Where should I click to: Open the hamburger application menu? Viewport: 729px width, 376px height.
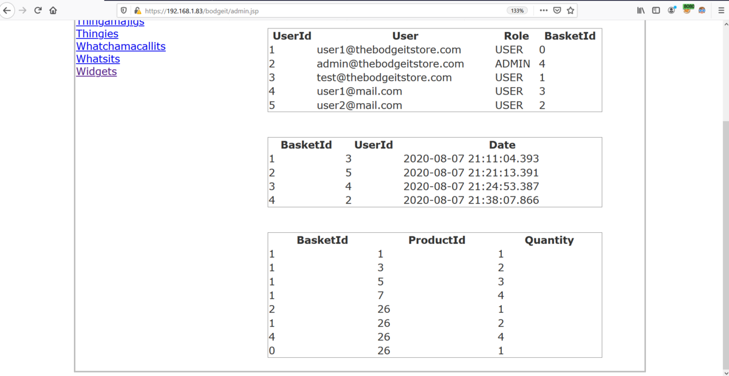pos(720,10)
